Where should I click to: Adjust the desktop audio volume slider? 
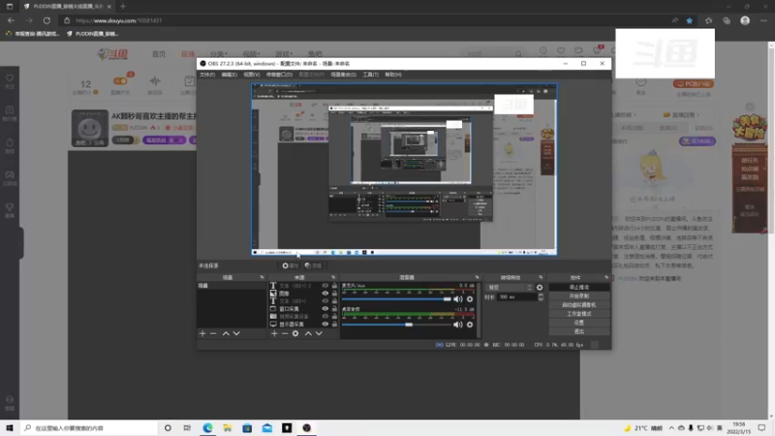397,325
